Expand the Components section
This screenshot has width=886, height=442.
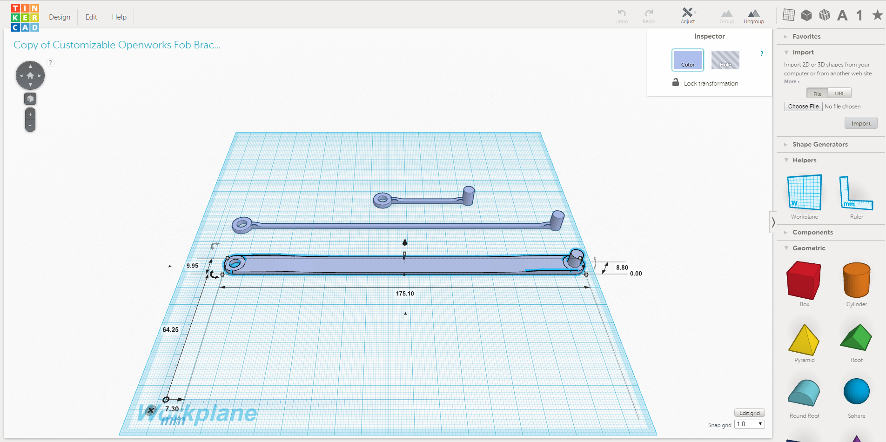[x=812, y=232]
